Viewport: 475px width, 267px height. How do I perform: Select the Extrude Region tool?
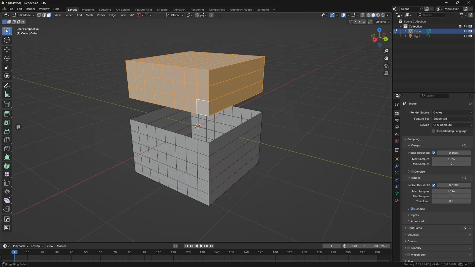pos(7,114)
